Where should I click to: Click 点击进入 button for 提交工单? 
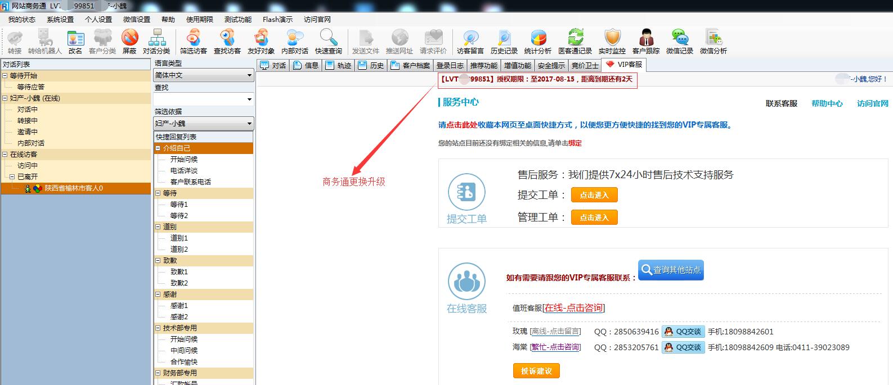point(594,195)
